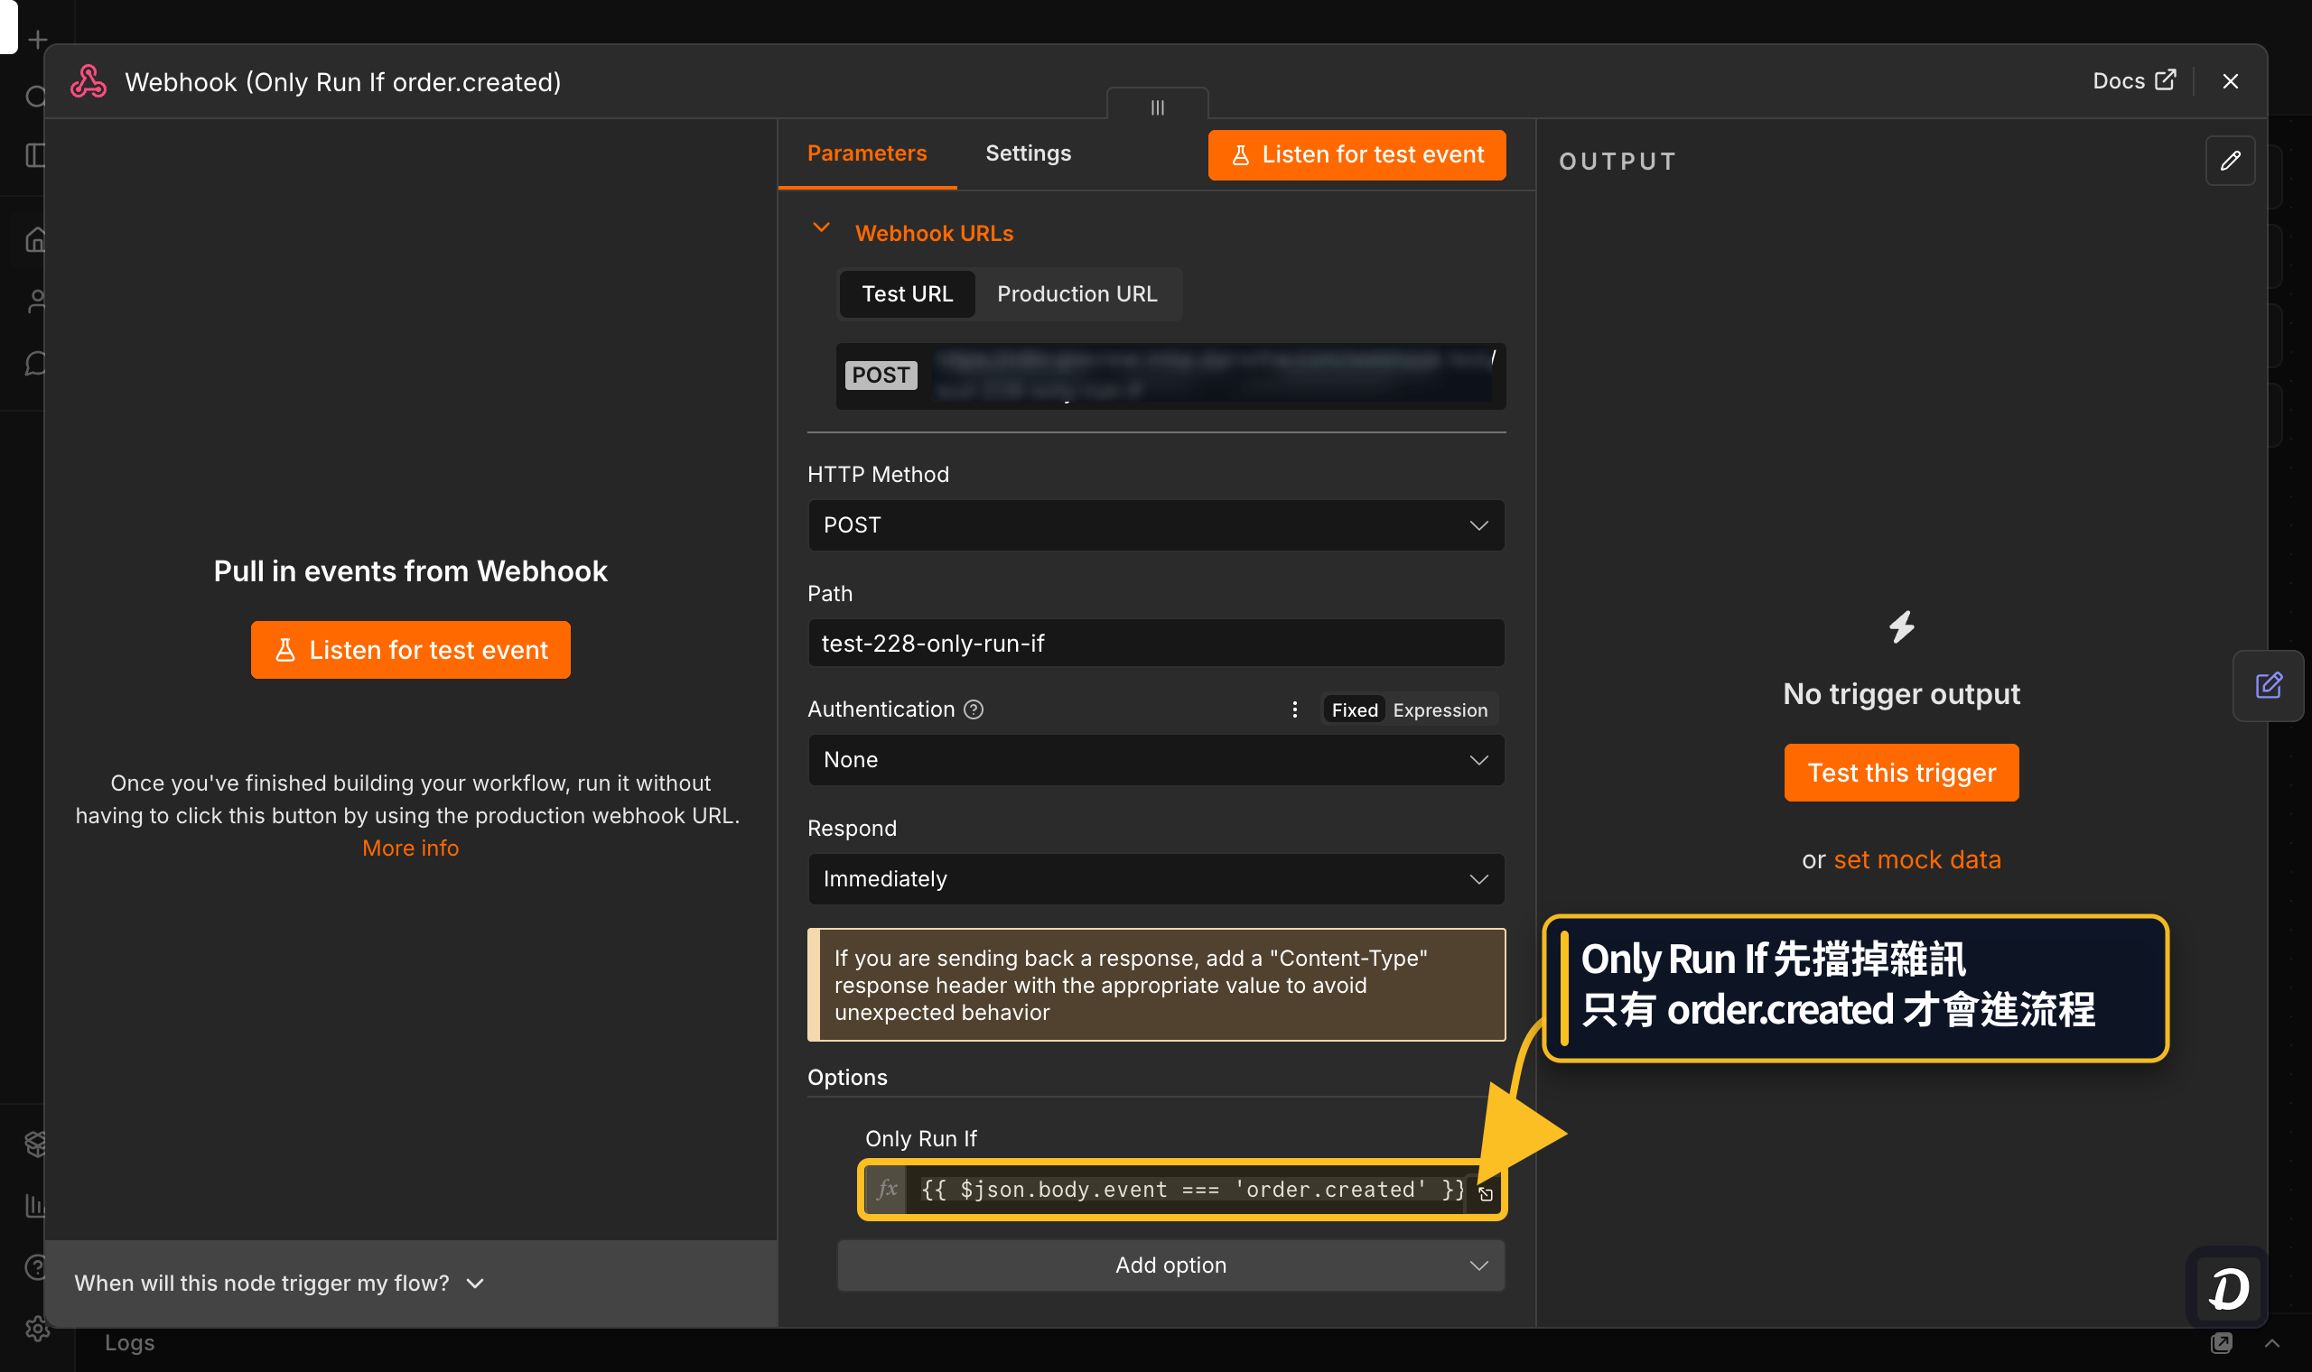The image size is (2312, 1372).
Task: Click the fx icon of Only Run If
Action: click(x=886, y=1189)
